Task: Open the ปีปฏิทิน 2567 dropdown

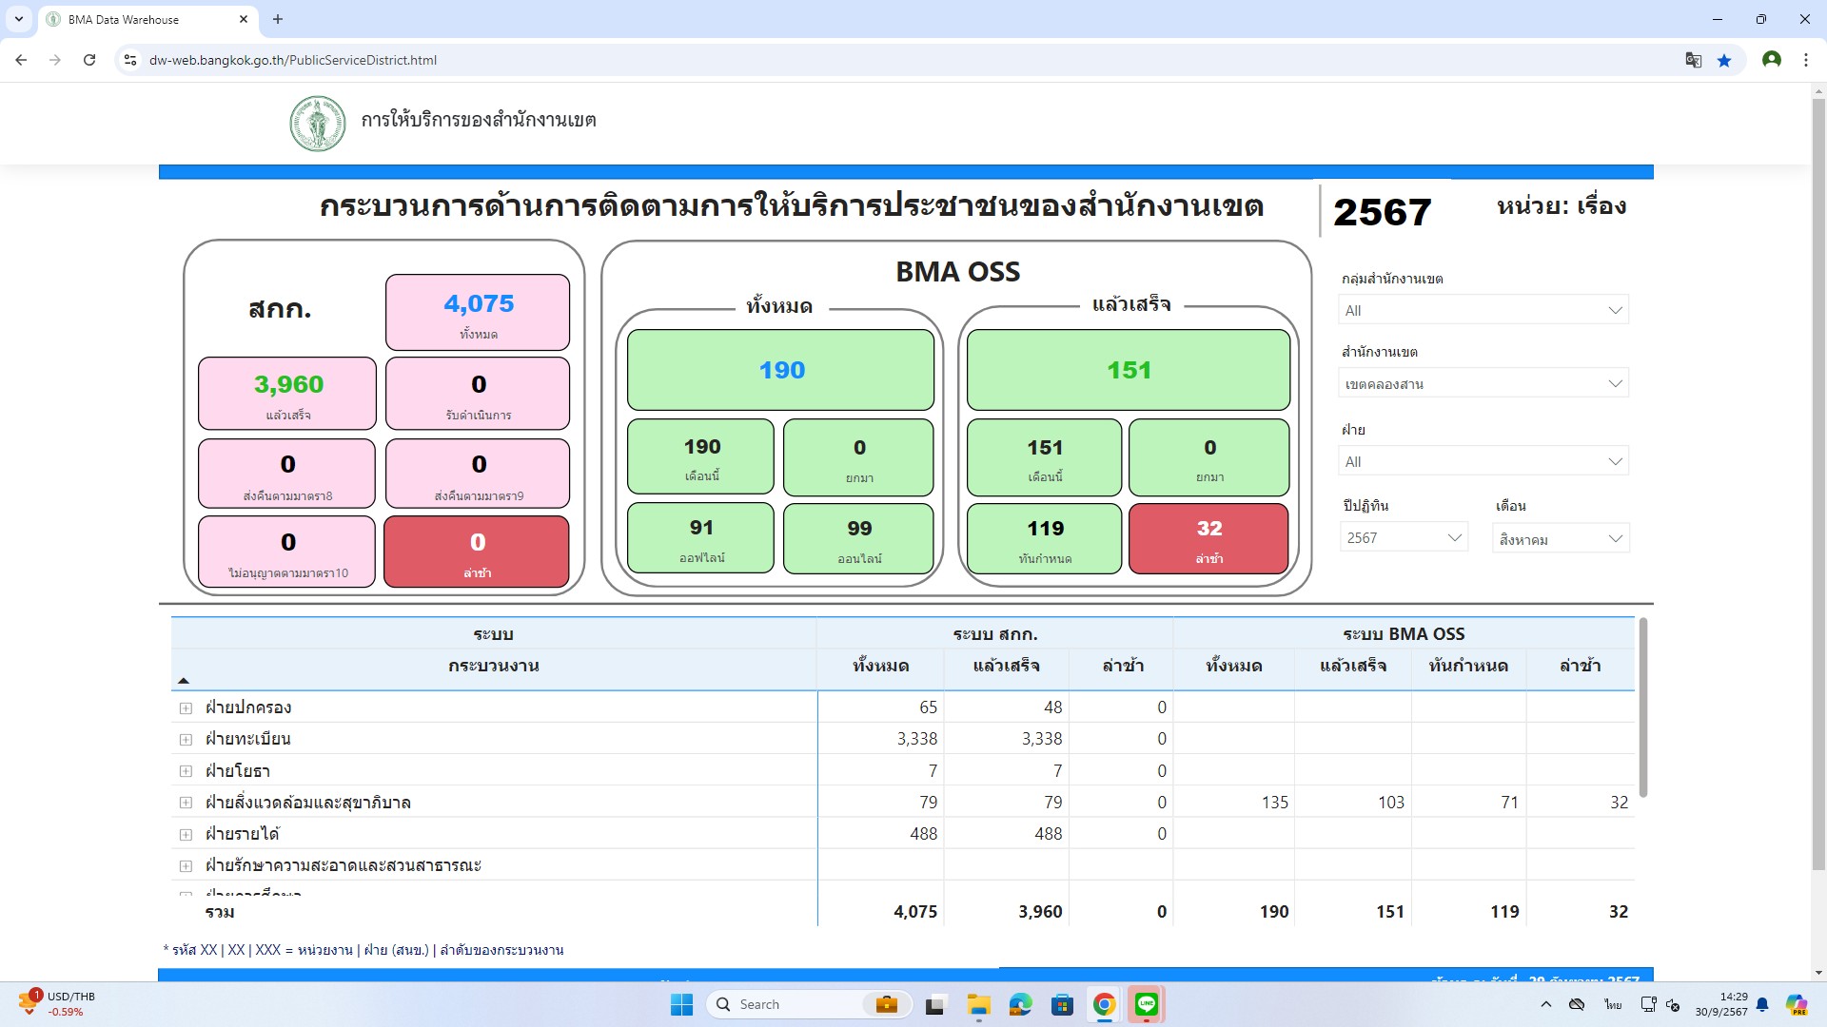Action: coord(1404,537)
